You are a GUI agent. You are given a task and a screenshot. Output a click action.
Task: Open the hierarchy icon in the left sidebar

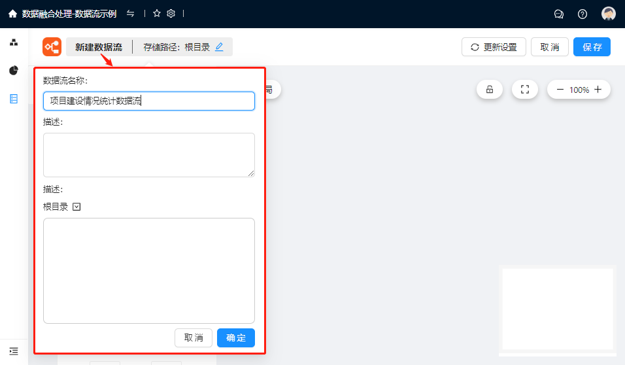coord(14,43)
